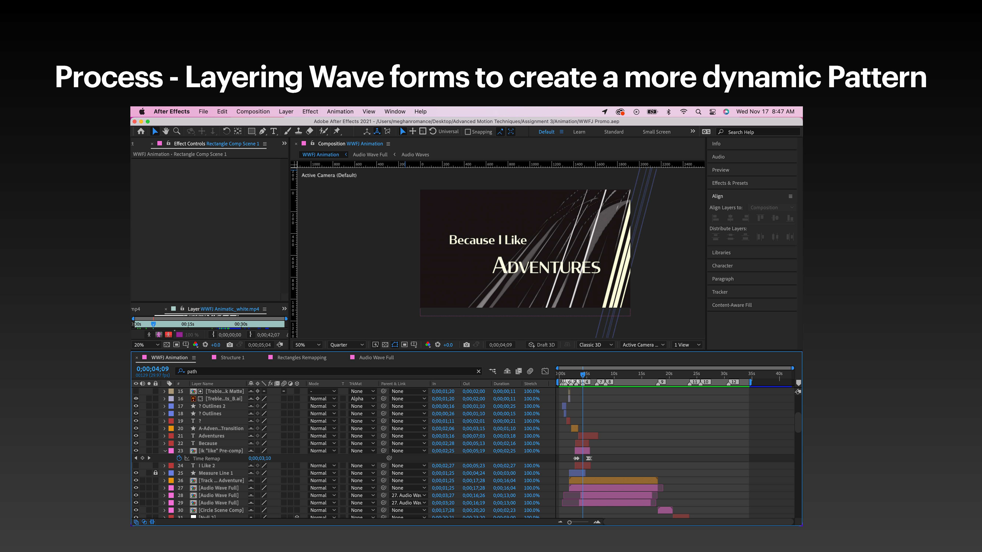982x552 pixels.
Task: Open macOS Spotlight search icon
Action: coord(698,112)
